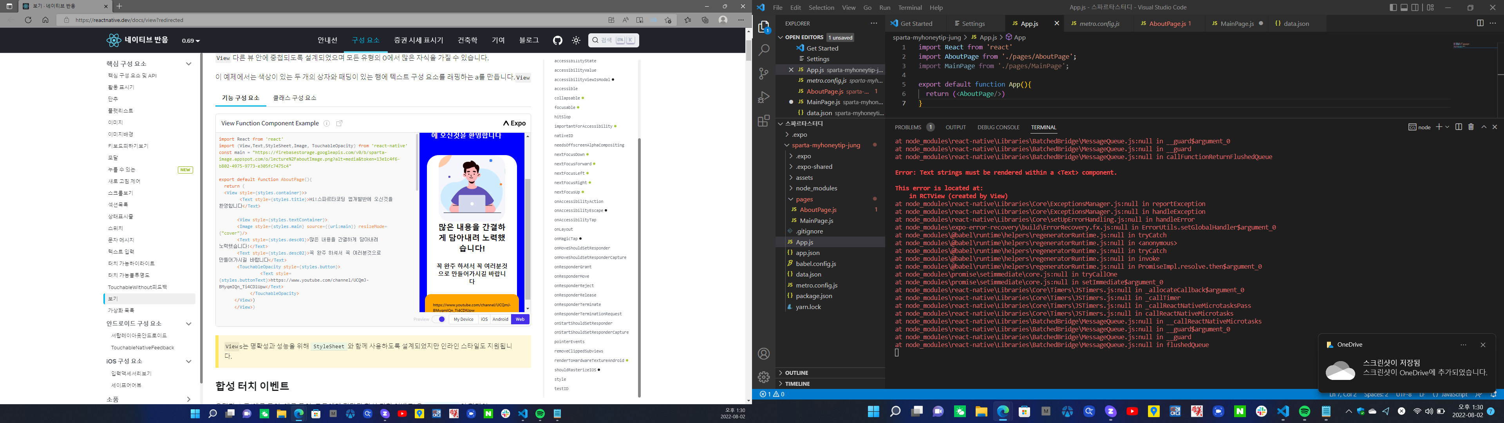Open Spotify from the right taskbar
Viewport: 1504px width, 423px height.
[1305, 411]
